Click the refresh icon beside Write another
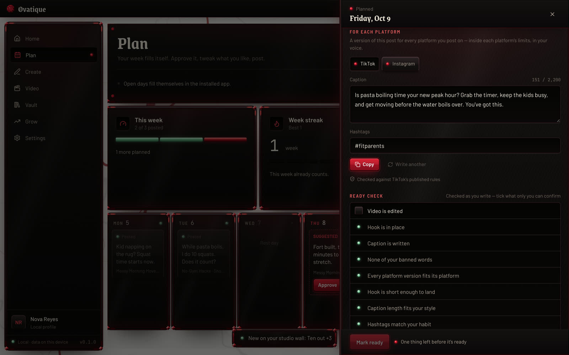 390,164
